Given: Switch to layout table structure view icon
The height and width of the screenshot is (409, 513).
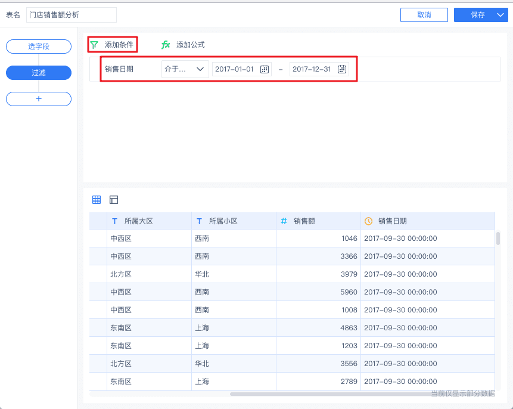Looking at the screenshot, I should coord(114,199).
